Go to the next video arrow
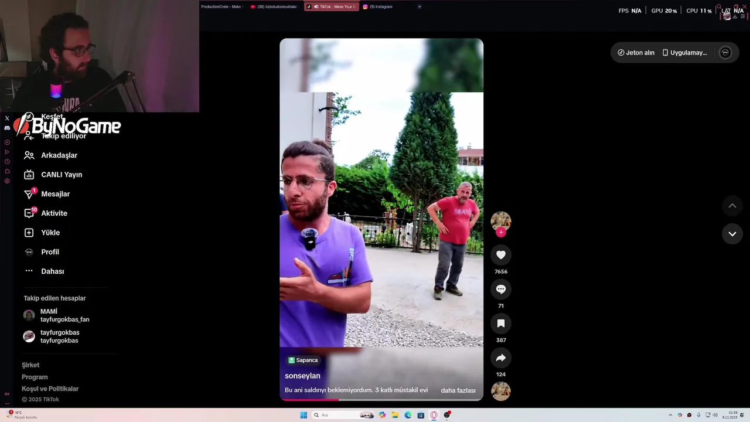This screenshot has width=750, height=422. [x=732, y=234]
